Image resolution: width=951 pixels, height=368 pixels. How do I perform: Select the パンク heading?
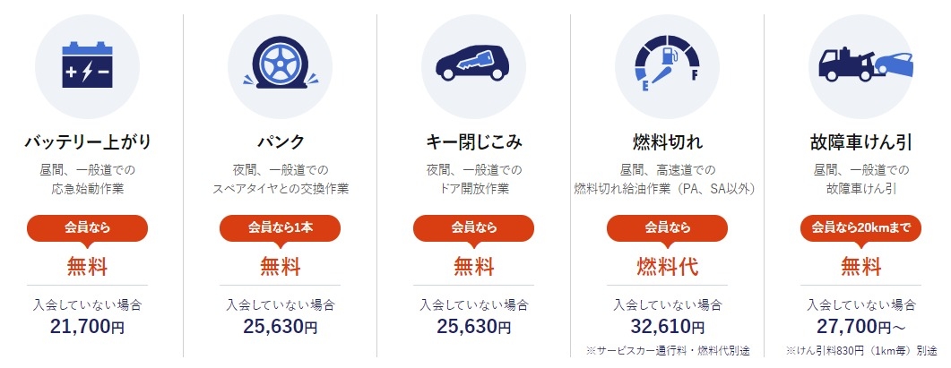[281, 142]
